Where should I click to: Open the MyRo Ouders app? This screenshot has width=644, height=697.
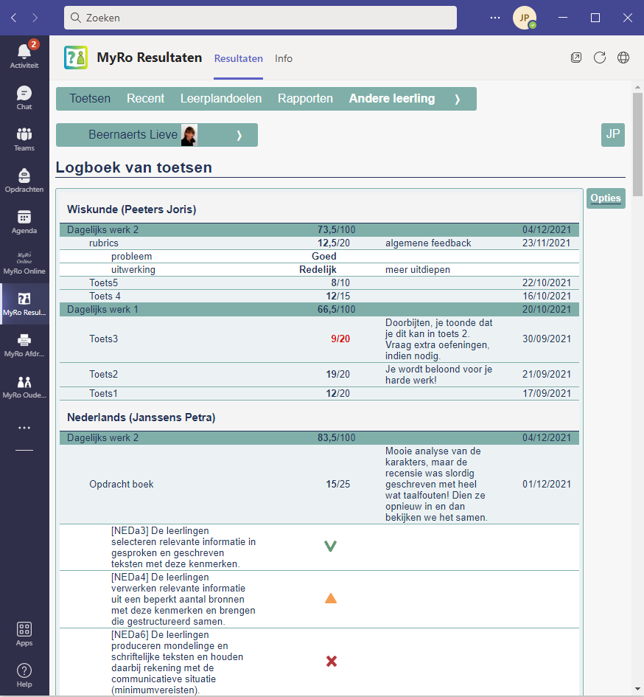24,387
